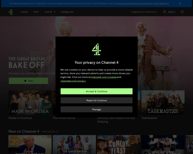Open the Manage cookie preferences button

[96, 109]
